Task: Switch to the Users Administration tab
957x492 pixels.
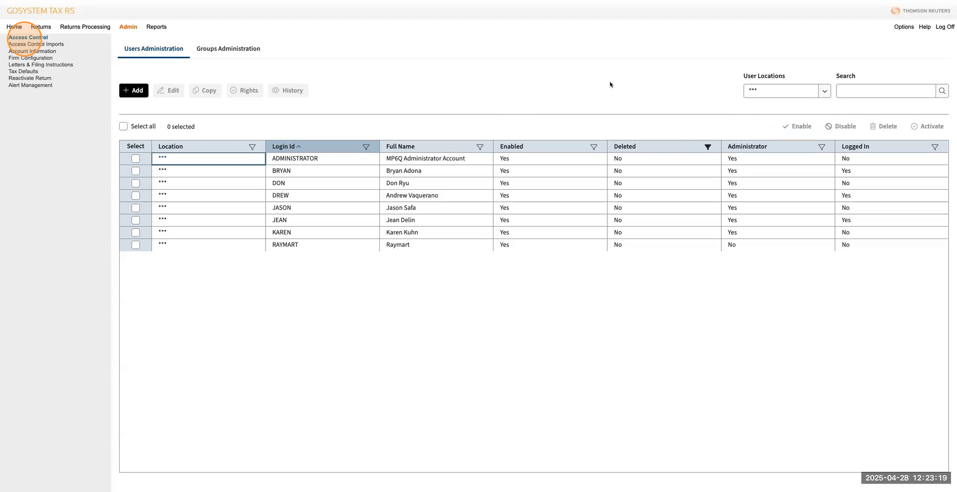Action: [154, 49]
